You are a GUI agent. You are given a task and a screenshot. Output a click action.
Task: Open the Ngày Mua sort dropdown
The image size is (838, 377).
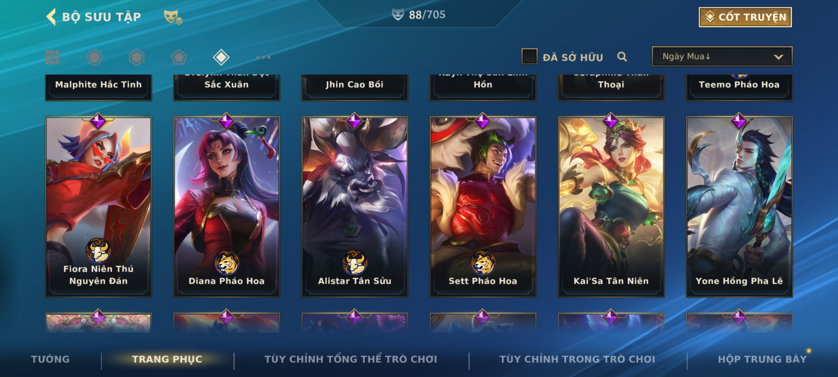722,56
